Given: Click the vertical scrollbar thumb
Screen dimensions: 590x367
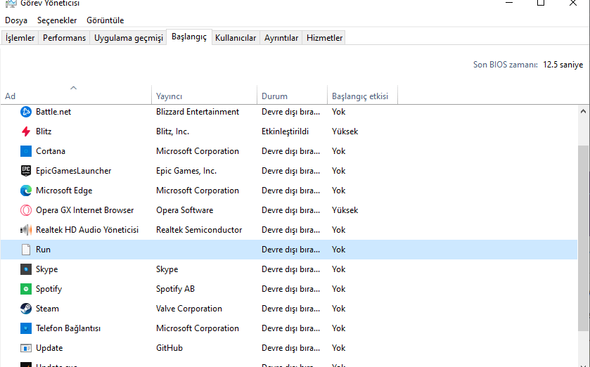Looking at the screenshot, I should 583,238.
